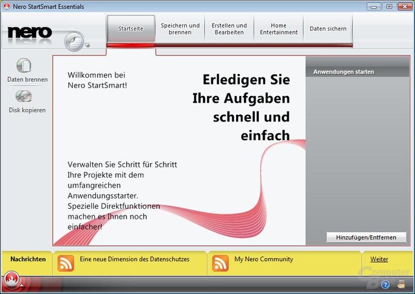The height and width of the screenshot is (294, 415).
Task: Open the My Nero Community news link
Action: click(264, 259)
